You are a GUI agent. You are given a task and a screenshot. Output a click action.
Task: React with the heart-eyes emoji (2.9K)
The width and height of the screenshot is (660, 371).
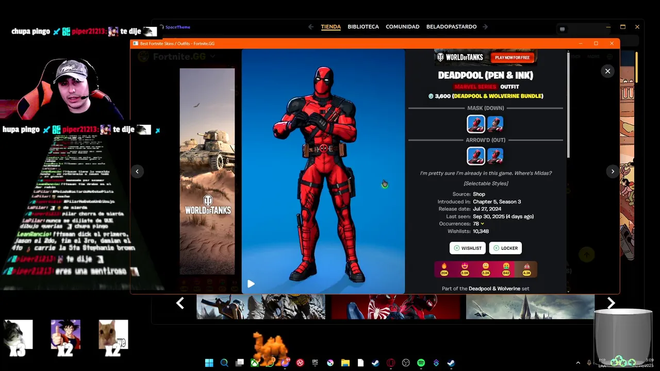click(465, 269)
